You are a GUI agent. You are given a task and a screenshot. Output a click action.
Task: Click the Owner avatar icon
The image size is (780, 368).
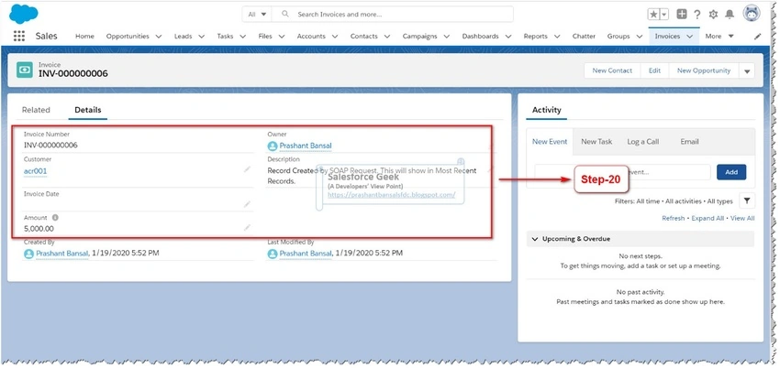(273, 146)
